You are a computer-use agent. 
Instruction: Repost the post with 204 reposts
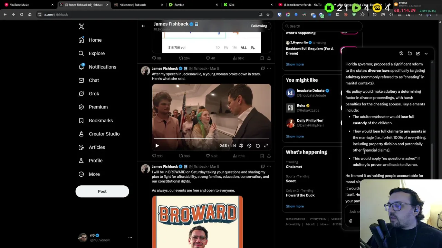[x=184, y=58]
